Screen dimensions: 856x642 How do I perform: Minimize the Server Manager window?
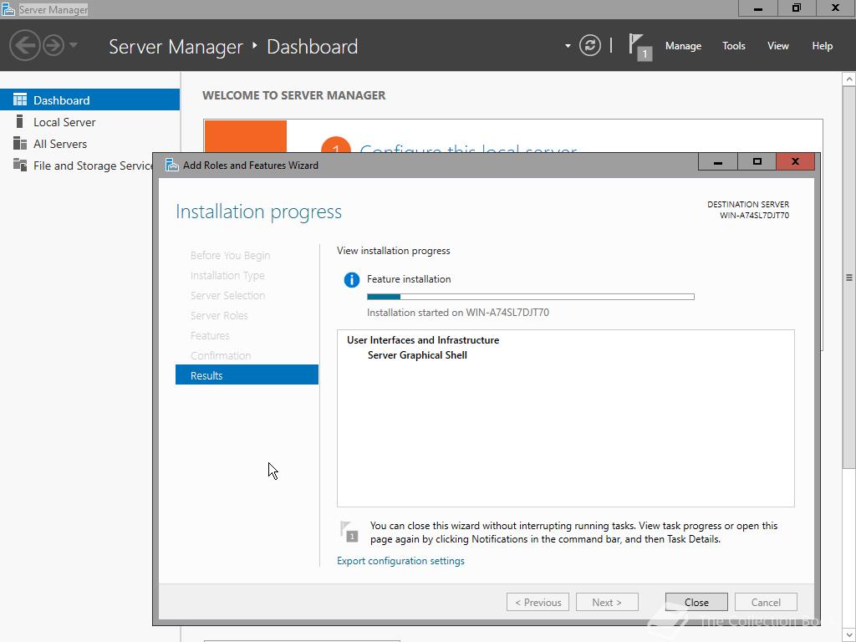point(757,8)
